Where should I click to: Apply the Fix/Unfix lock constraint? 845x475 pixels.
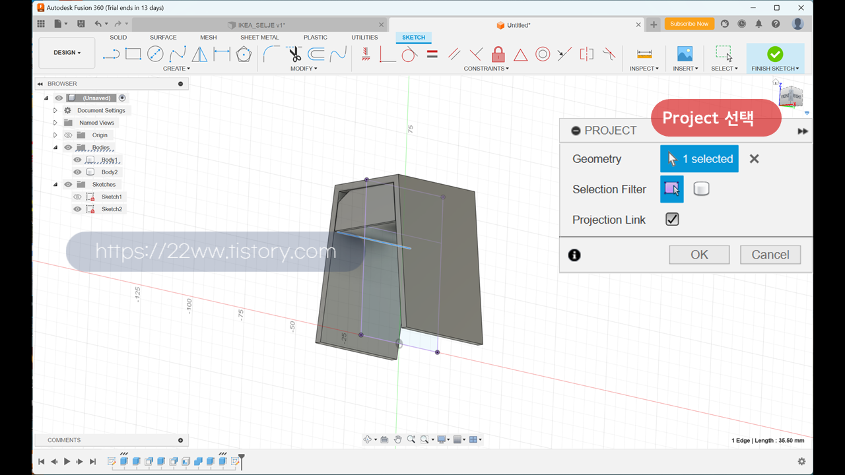[x=498, y=54]
